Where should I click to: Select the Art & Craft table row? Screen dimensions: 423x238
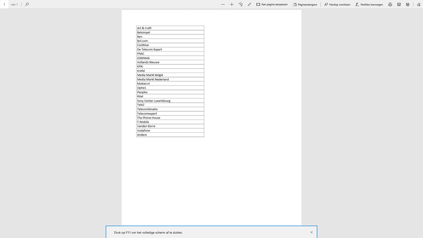coord(170,28)
